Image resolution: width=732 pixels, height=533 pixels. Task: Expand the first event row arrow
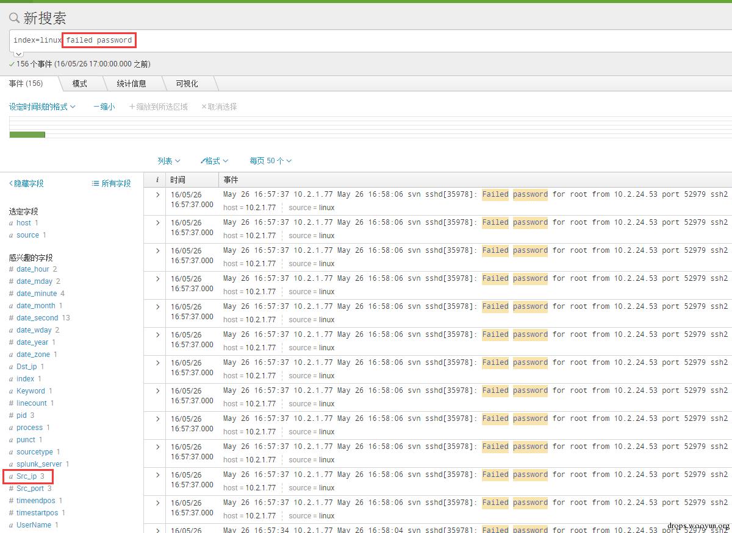tap(157, 195)
